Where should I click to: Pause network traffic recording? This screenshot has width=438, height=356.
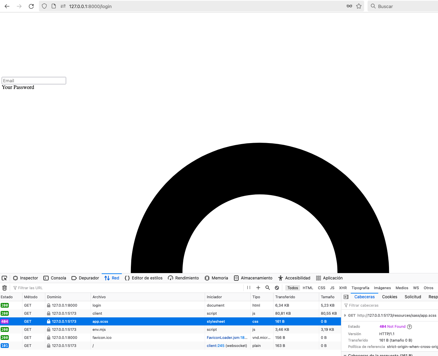pos(248,288)
